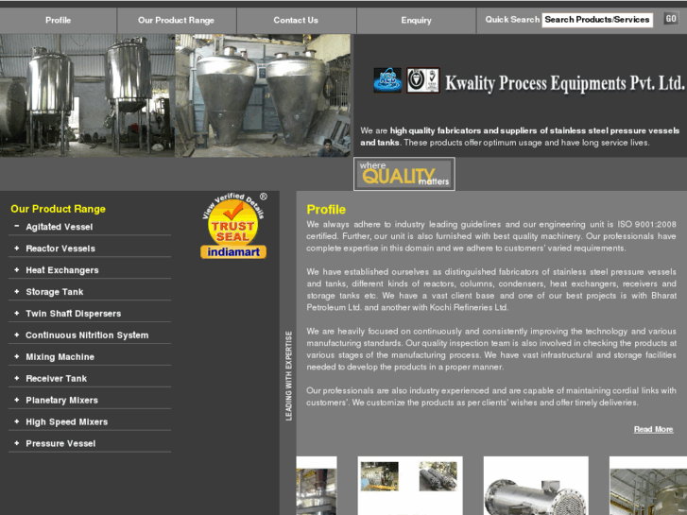Click the ISO certification badge icon
The width and height of the screenshot is (687, 515).
coord(422,80)
